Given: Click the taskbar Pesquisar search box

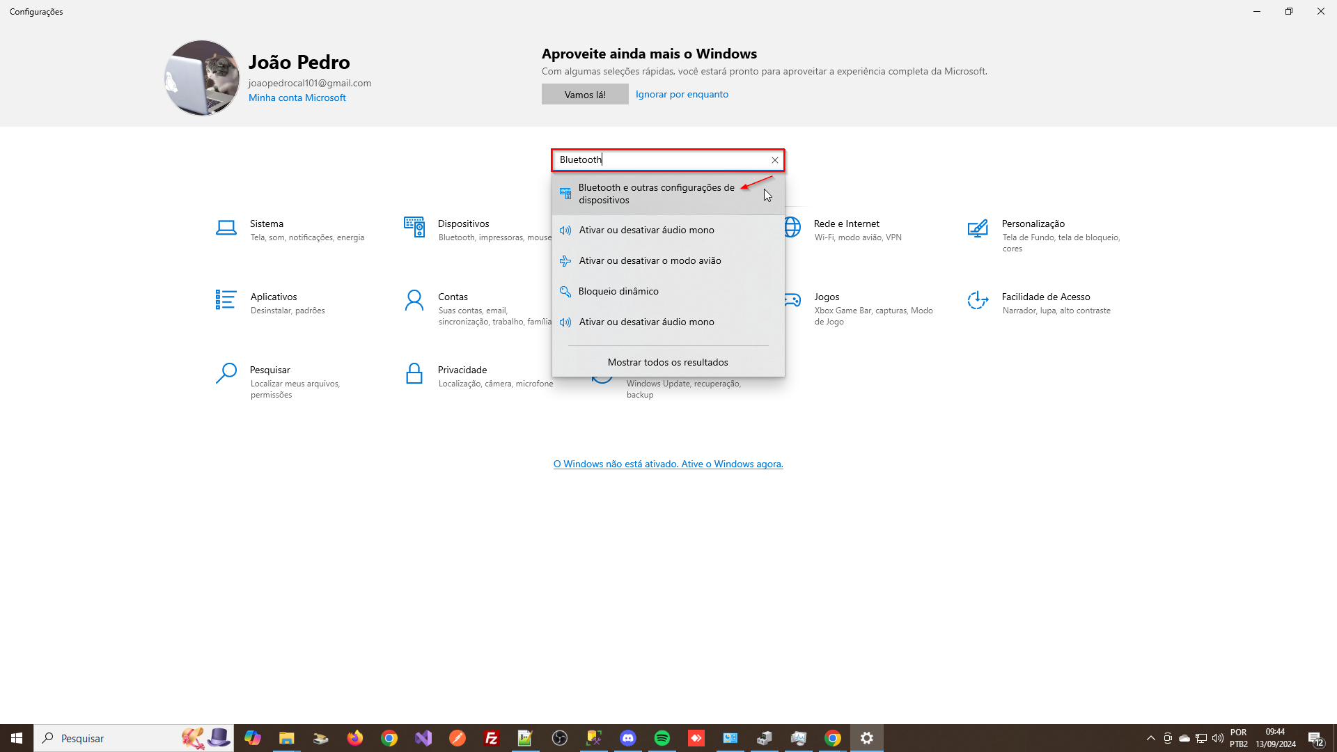Looking at the screenshot, I should (133, 738).
